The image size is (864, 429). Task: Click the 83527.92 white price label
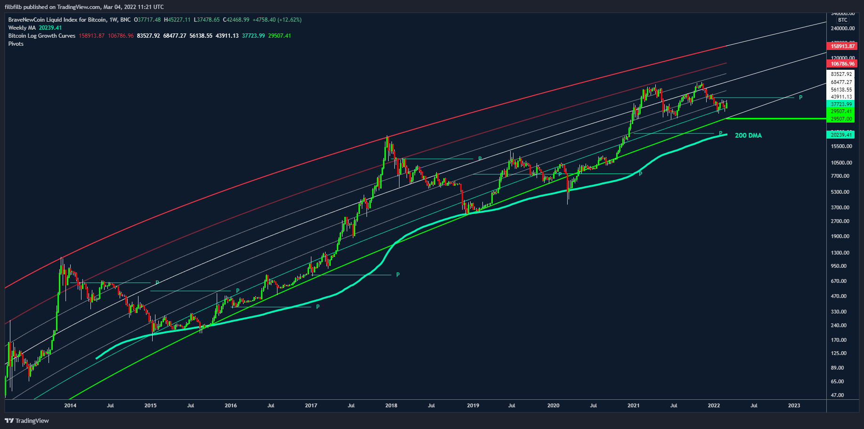point(841,74)
